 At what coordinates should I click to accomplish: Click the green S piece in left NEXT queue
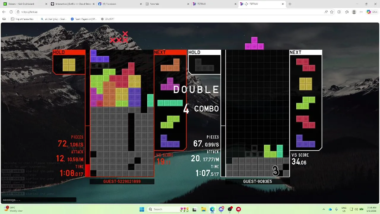coord(170,122)
